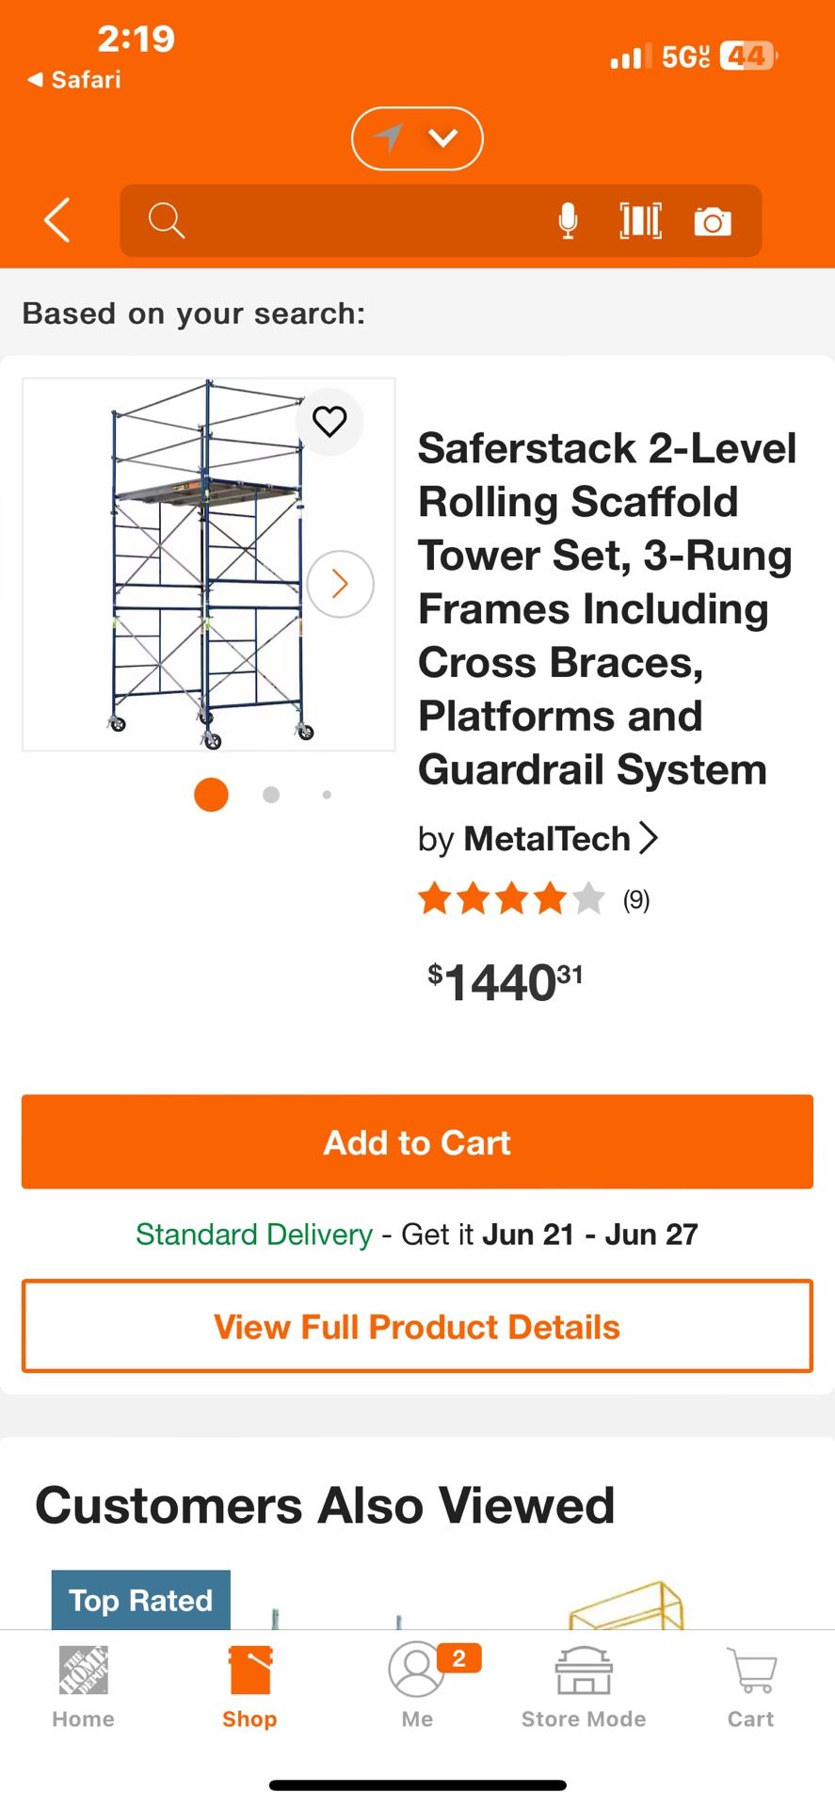
Task: Select the second image carousel dot
Action: point(271,795)
